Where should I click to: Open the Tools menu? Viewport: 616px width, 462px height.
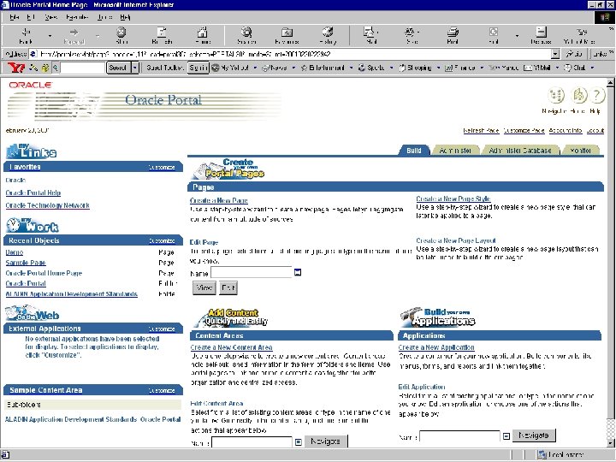104,17
